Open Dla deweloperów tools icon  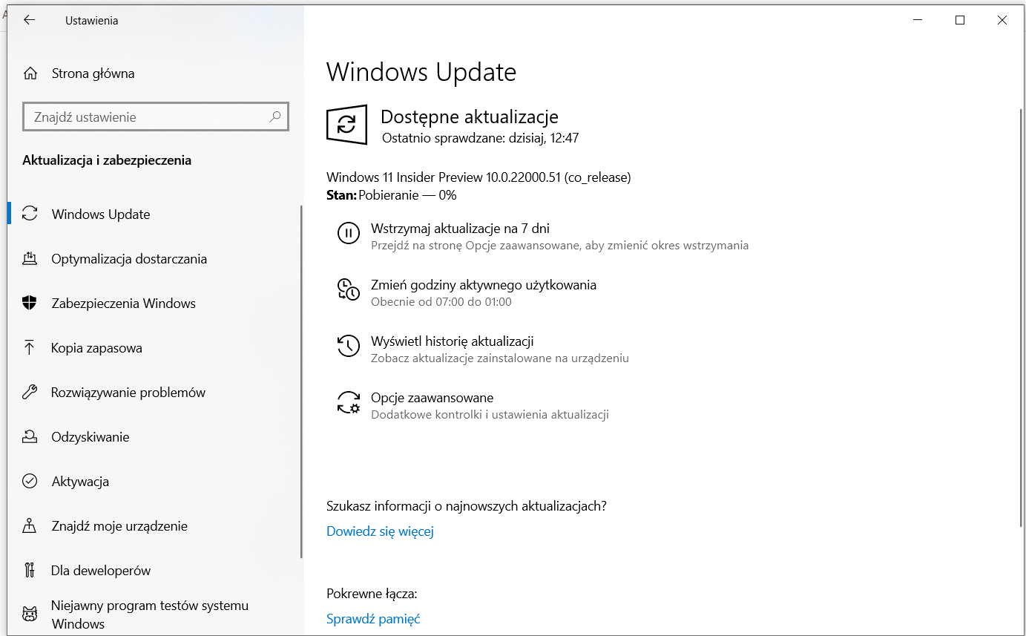tap(30, 570)
